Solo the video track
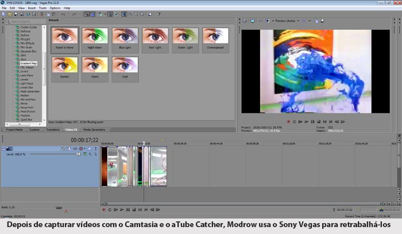This screenshot has width=402, height=234. click(x=96, y=149)
